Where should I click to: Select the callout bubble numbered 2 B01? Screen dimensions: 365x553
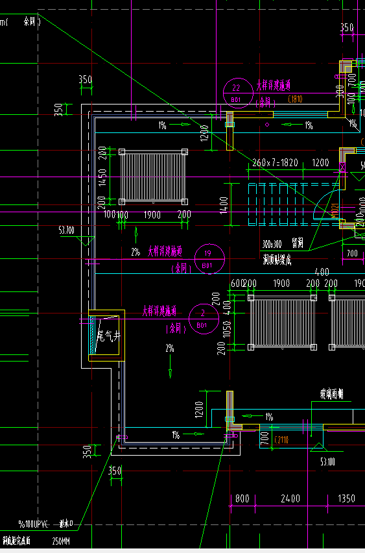coord(204,319)
